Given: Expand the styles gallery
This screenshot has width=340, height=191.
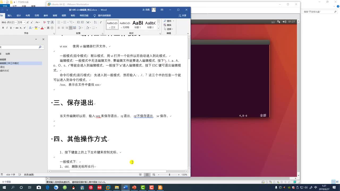Looking at the screenshot, I should [x=158, y=28].
